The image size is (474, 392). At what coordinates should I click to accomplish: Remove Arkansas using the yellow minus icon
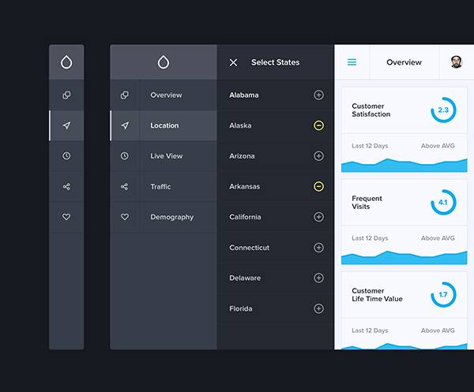tap(318, 187)
